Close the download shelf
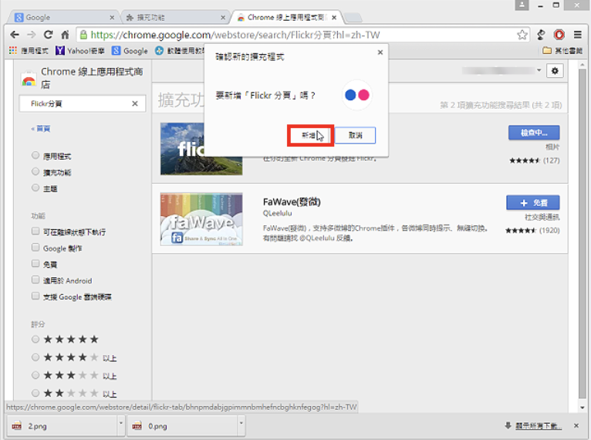 (576, 425)
